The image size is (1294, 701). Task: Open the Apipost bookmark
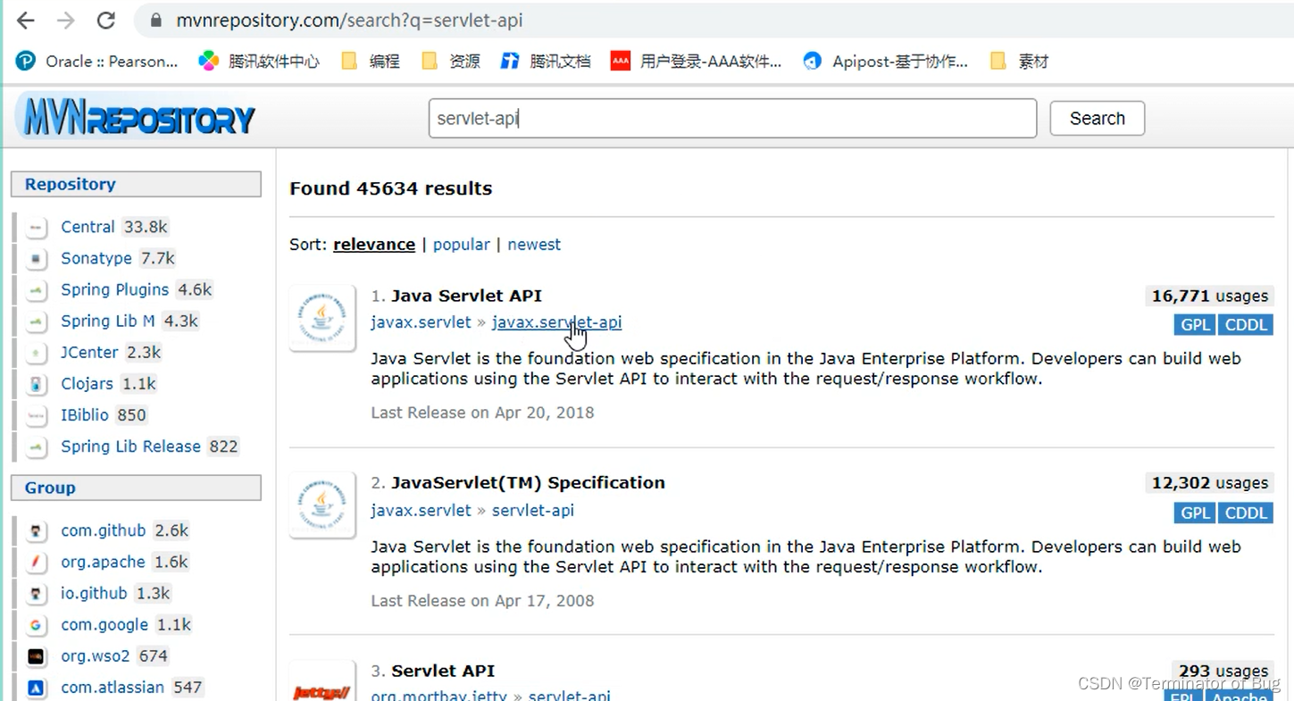coord(886,61)
